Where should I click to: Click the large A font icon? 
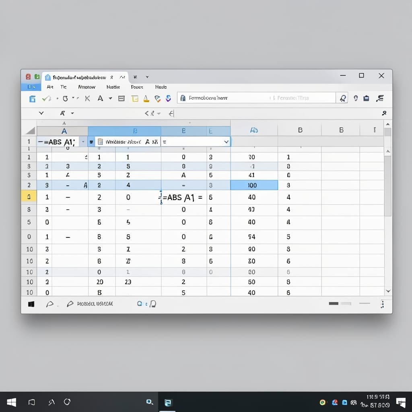(100, 99)
